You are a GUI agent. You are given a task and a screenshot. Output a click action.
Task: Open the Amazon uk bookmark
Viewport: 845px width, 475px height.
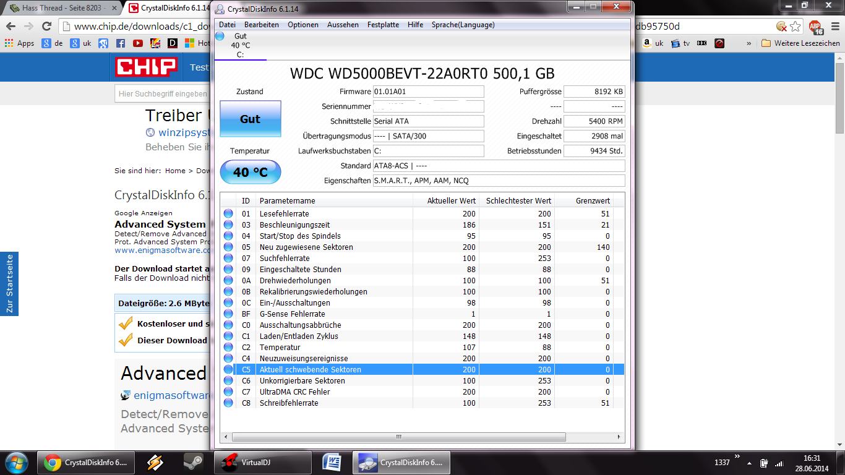pos(653,43)
